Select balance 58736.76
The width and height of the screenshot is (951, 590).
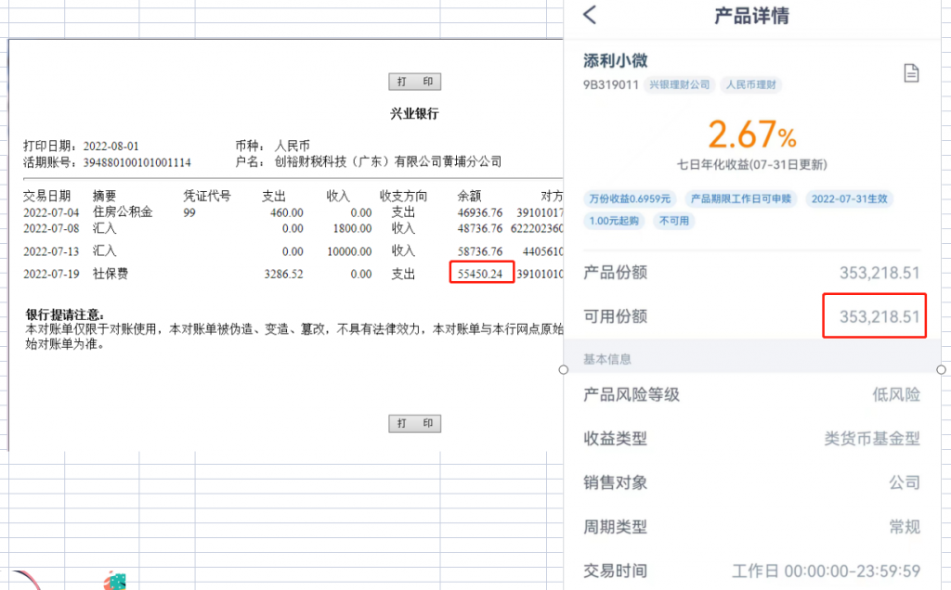[480, 251]
